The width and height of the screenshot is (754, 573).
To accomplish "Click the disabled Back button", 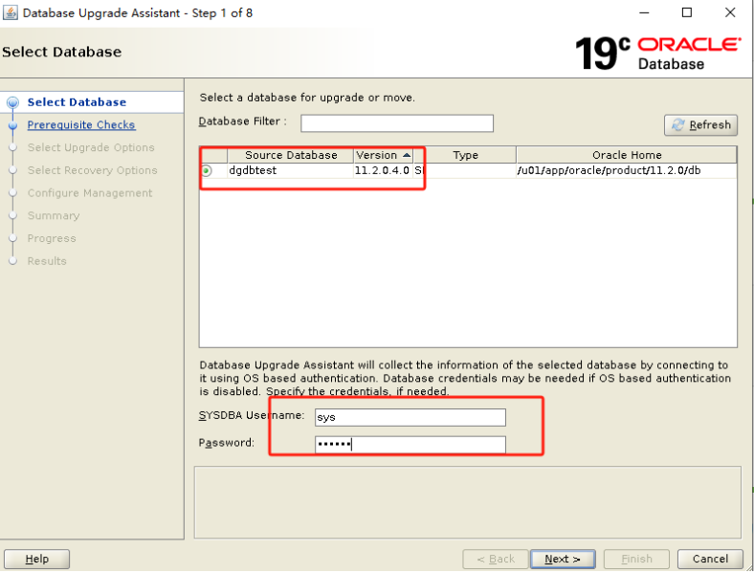I will [496, 559].
